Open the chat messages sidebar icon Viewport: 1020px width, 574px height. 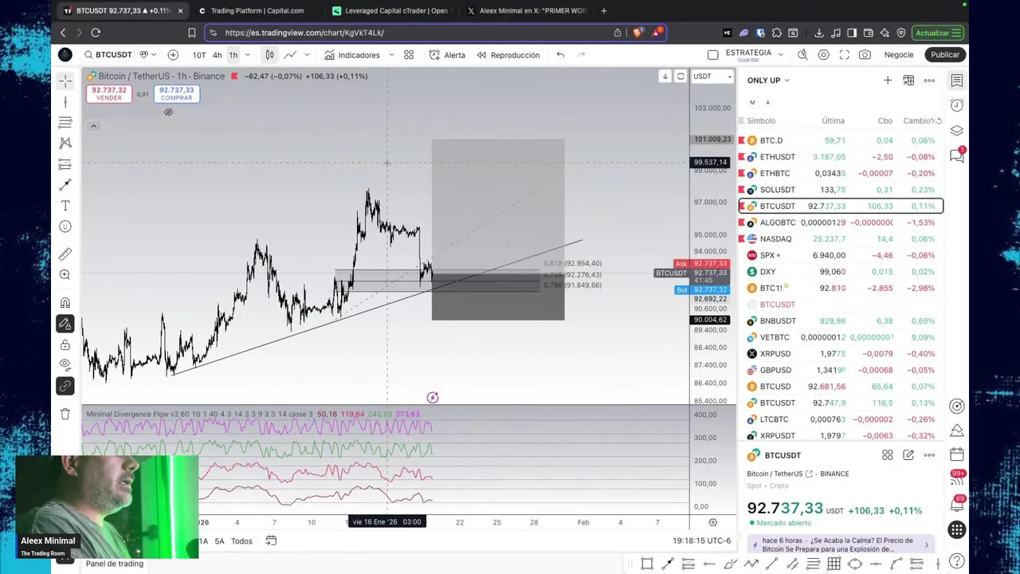[x=957, y=156]
